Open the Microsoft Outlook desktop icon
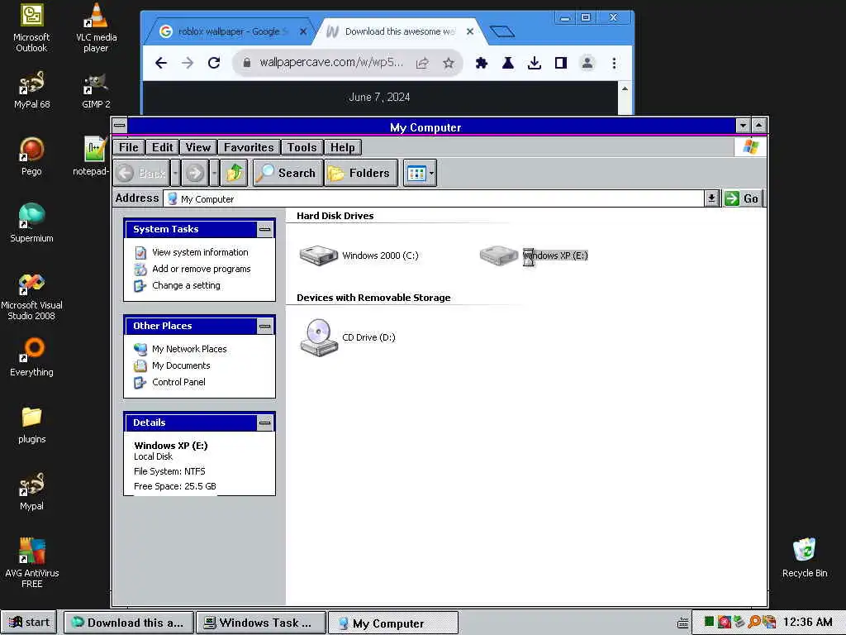Viewport: 846px width, 635px height. (x=31, y=27)
